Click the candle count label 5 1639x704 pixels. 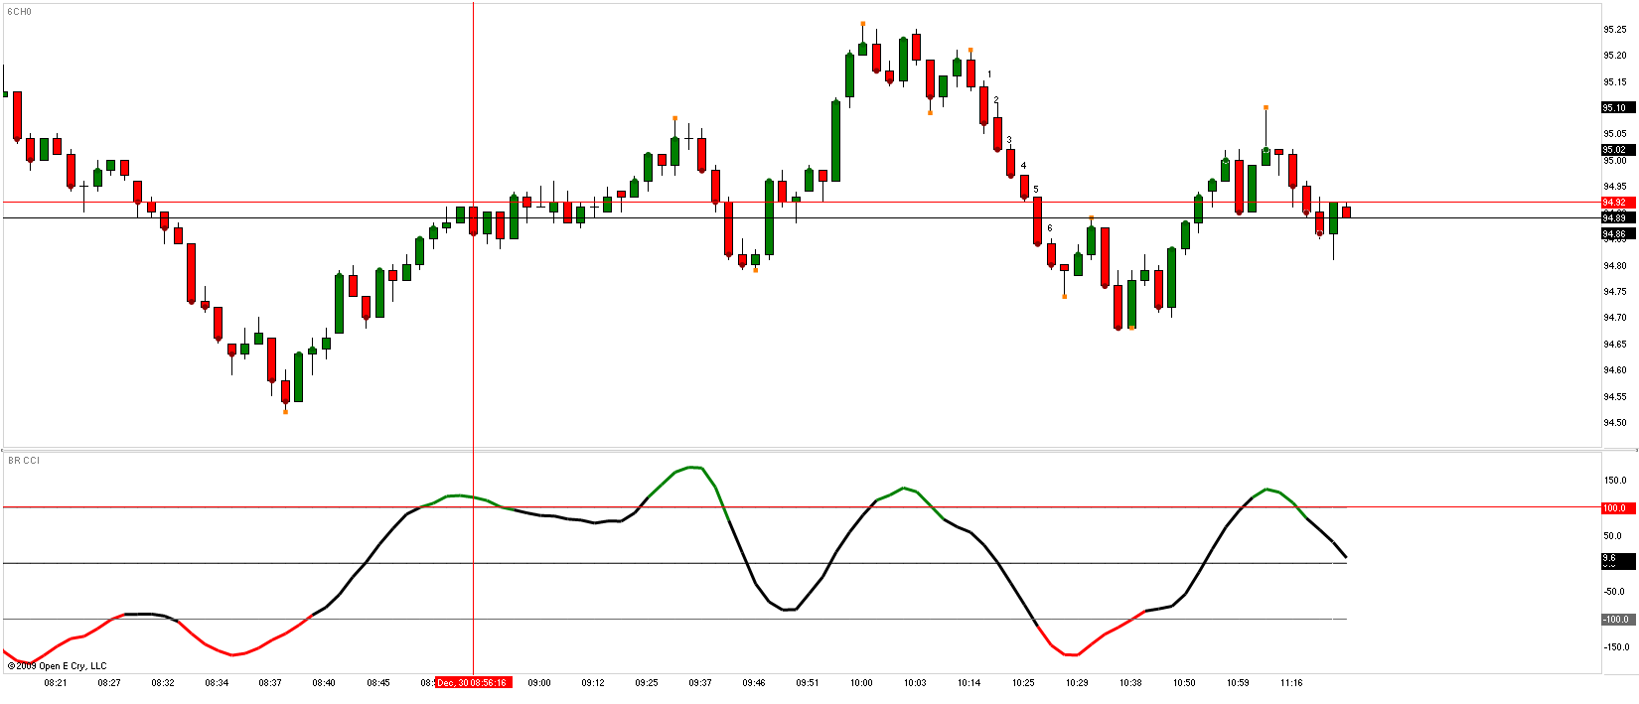(1036, 189)
